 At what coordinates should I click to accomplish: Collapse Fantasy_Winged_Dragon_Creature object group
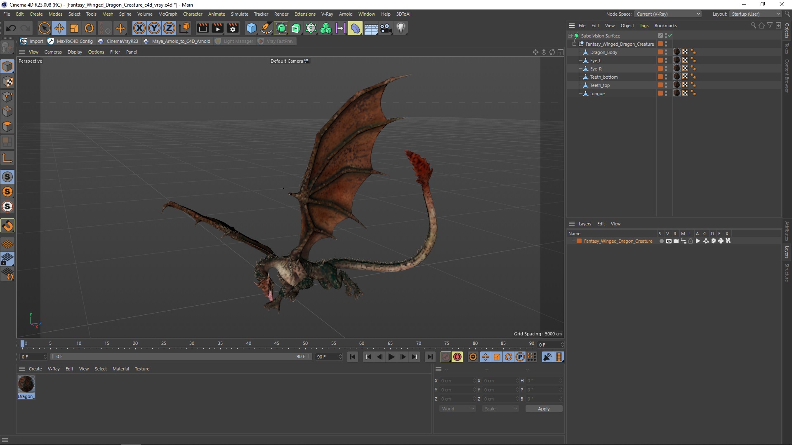575,44
